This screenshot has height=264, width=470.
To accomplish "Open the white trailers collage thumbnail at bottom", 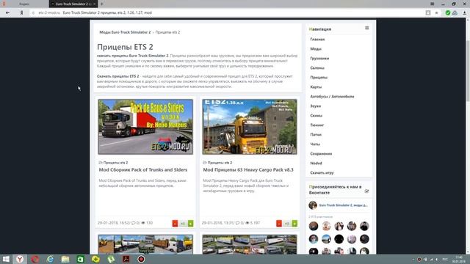I will pyautogui.click(x=250, y=244).
